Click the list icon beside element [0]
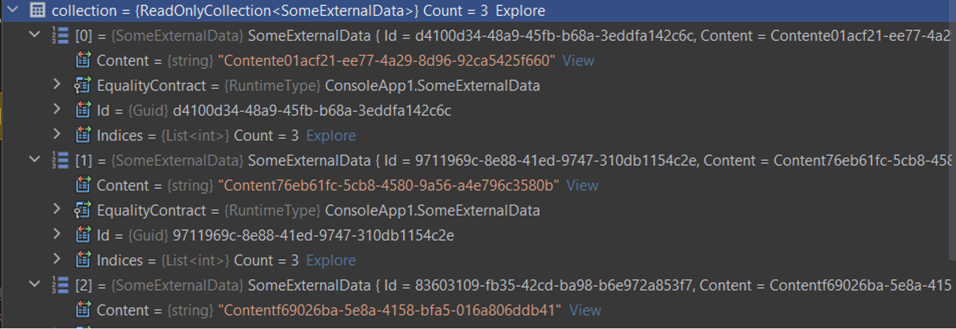 61,36
